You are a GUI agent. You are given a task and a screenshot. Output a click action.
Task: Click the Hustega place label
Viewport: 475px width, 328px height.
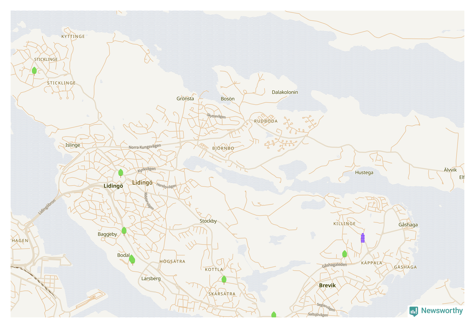pyautogui.click(x=364, y=173)
